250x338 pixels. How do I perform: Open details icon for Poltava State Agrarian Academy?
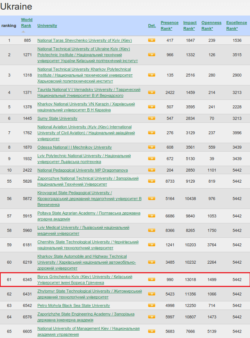coord(151,216)
